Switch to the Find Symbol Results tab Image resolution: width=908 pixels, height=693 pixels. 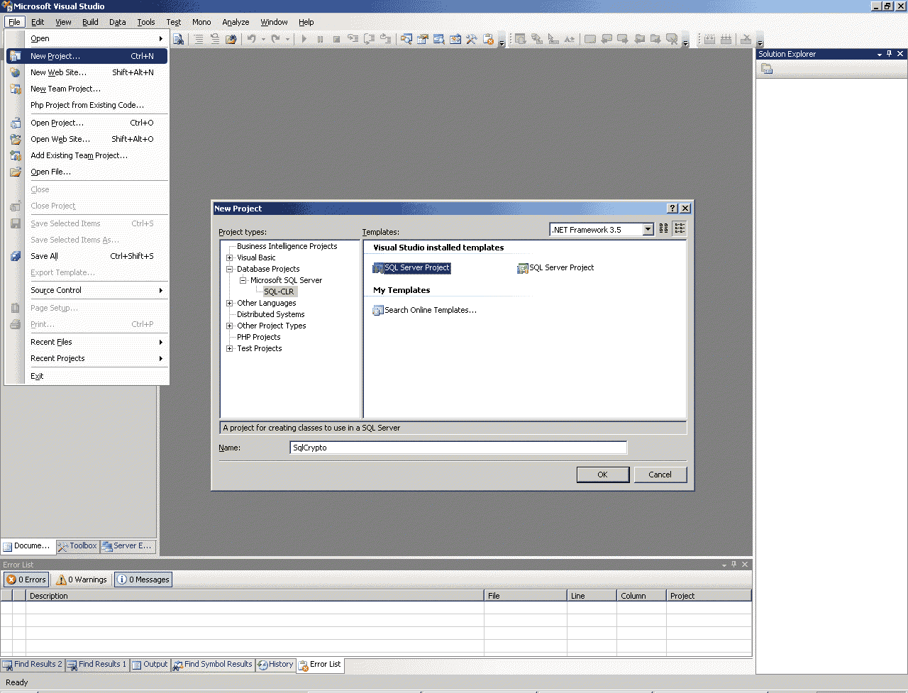(213, 665)
